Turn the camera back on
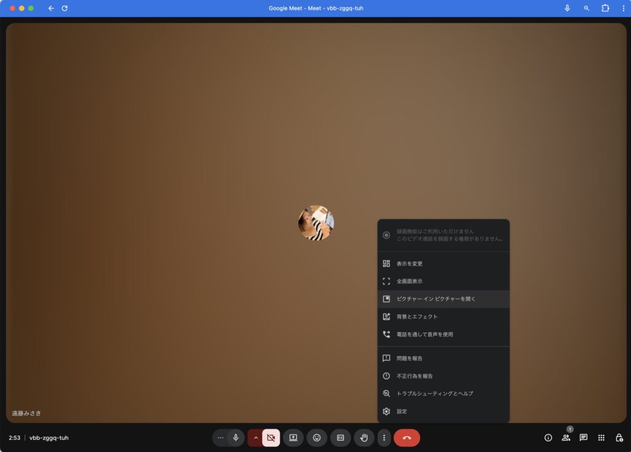The width and height of the screenshot is (631, 452). coord(271,438)
